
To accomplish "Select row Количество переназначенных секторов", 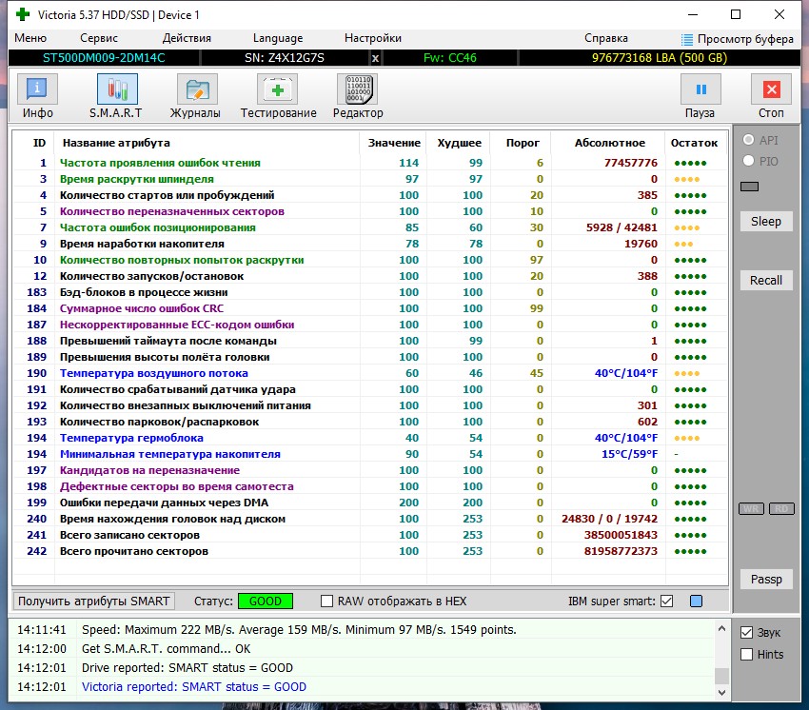I will tap(369, 211).
